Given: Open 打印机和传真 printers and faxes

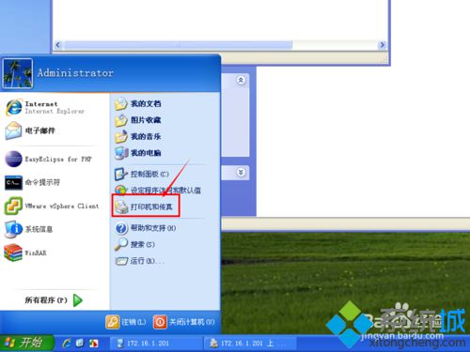Looking at the screenshot, I should click(x=146, y=207).
